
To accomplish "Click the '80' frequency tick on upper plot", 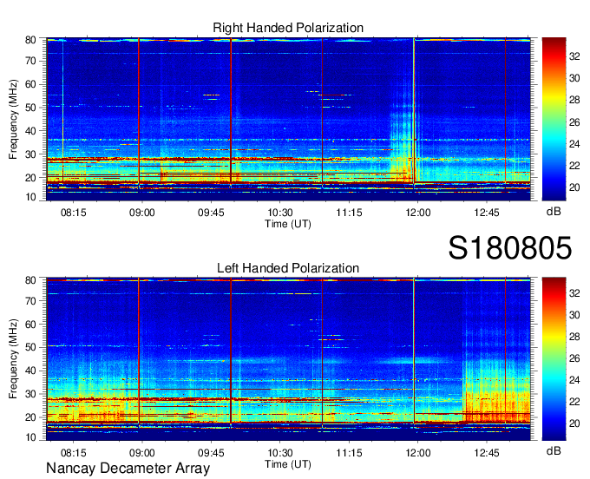I will [x=30, y=40].
